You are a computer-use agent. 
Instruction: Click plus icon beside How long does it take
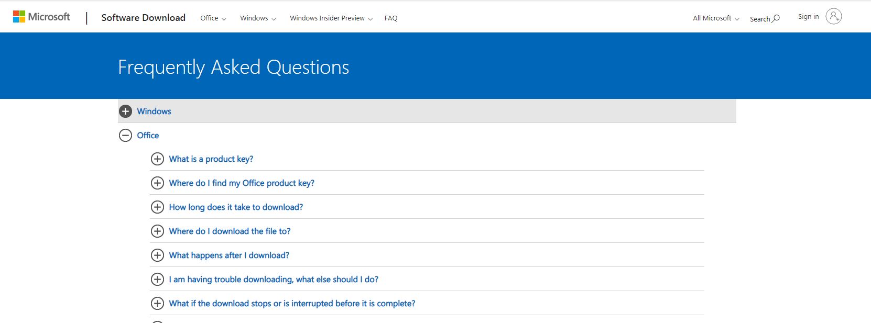[x=157, y=207]
